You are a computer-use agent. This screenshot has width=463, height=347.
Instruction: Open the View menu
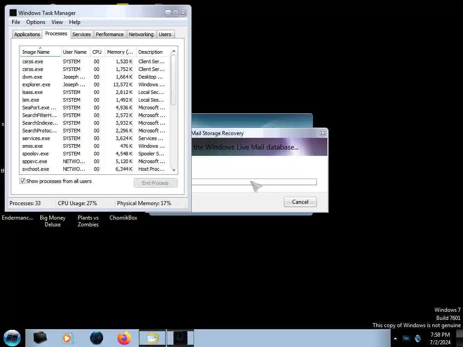pos(57,22)
